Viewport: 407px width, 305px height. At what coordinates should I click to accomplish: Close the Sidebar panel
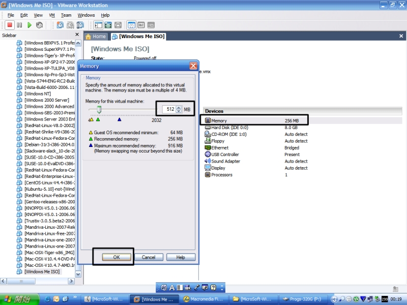tap(77, 35)
